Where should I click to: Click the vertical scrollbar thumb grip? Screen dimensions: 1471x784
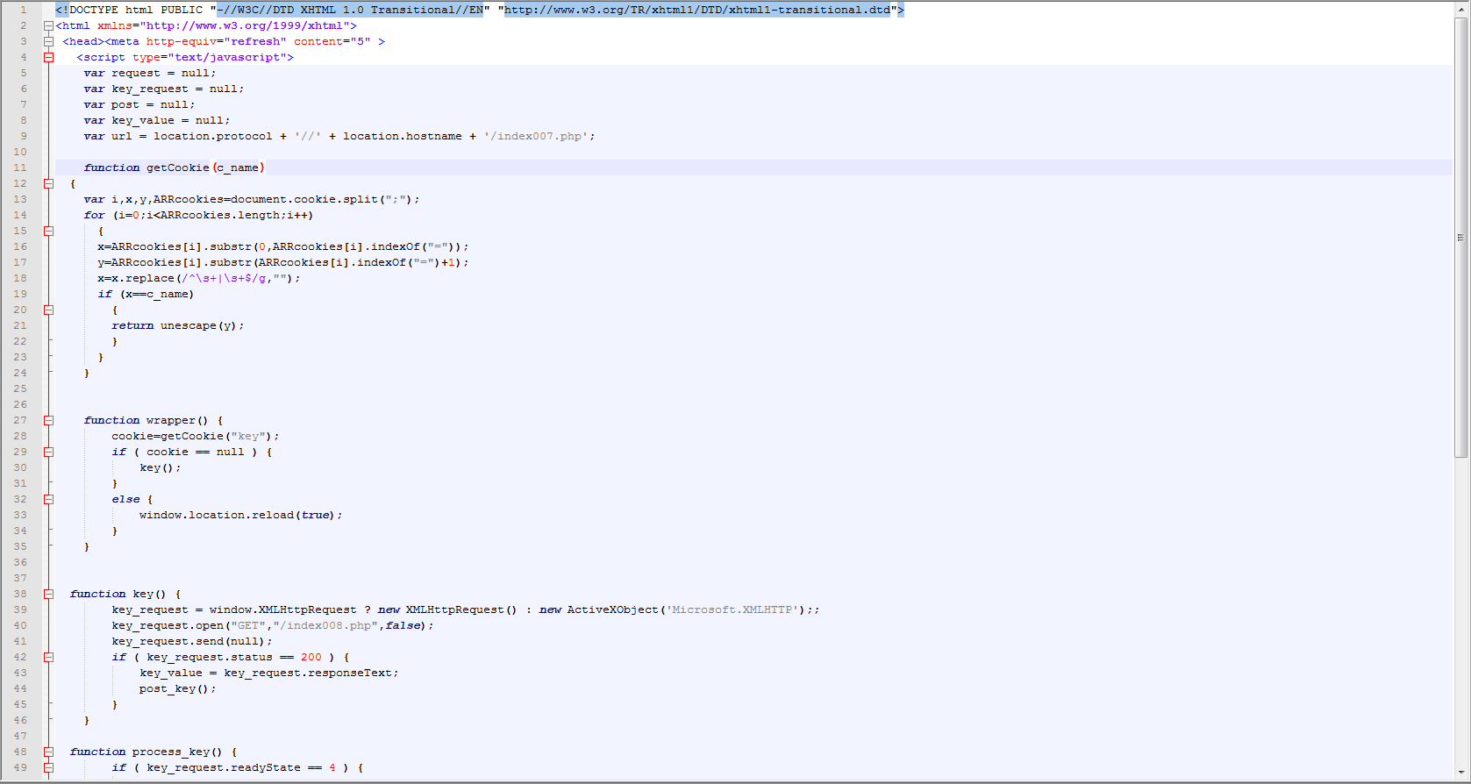1460,237
